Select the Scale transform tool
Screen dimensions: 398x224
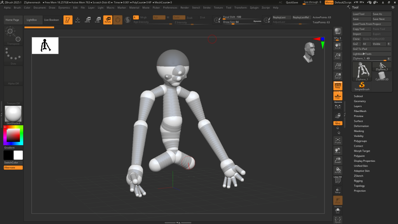point(98,20)
